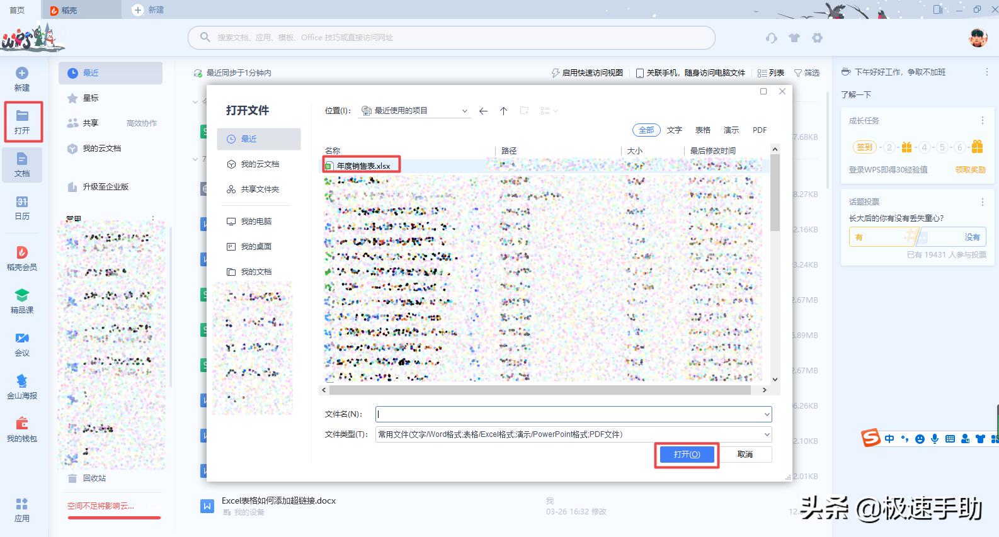This screenshot has height=537, width=999.
Task: Open 成长任务 card options menu
Action: 982,120
